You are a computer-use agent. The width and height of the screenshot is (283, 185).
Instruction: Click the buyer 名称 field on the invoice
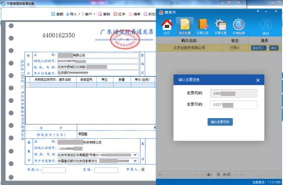pyautogui.click(x=98, y=55)
